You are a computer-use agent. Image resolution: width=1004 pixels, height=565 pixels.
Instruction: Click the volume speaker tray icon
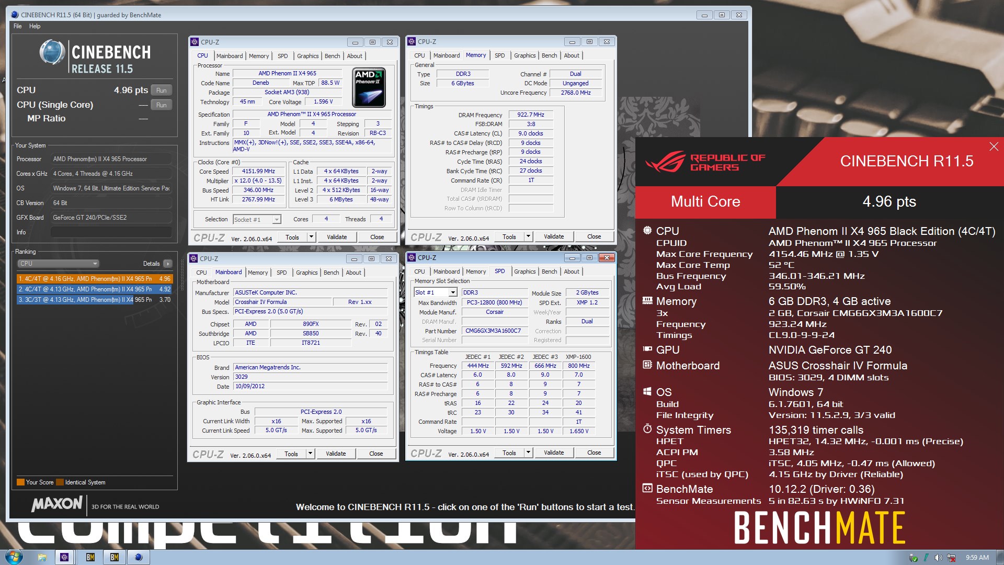tap(939, 558)
